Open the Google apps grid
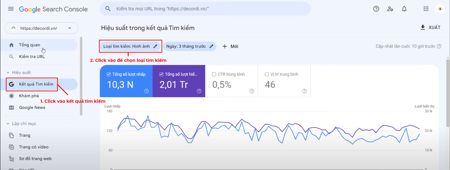Image resolution: width=450 pixels, height=170 pixels. (x=426, y=9)
